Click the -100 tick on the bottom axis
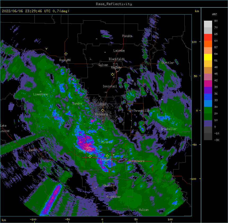Image resolution: width=228 pixels, height=223 pixels. coord(33,220)
